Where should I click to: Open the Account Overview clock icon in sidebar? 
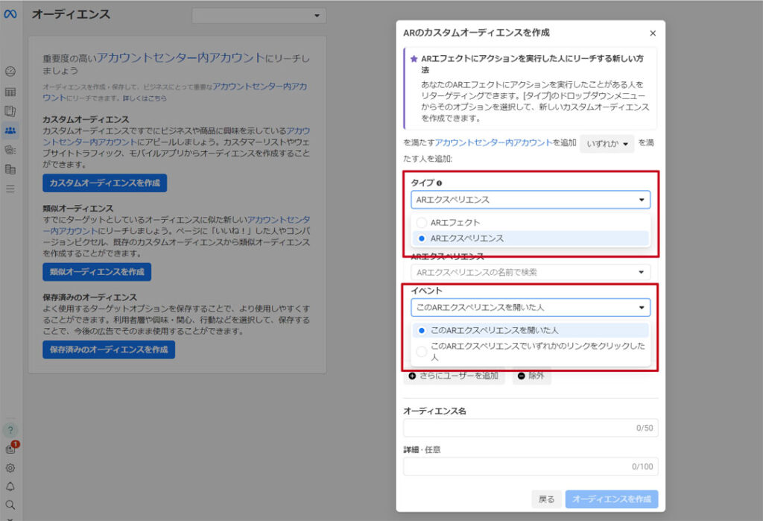point(10,72)
